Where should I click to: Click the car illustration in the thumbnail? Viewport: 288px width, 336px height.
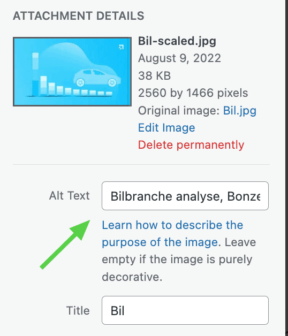pyautogui.click(x=97, y=78)
